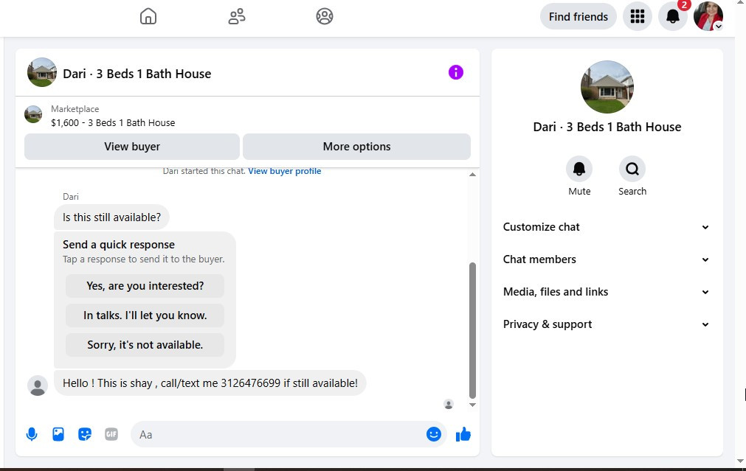The height and width of the screenshot is (471, 746).
Task: Open account menu from profile picture
Action: click(708, 16)
